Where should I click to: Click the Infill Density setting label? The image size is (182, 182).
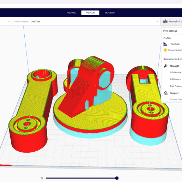175,72
